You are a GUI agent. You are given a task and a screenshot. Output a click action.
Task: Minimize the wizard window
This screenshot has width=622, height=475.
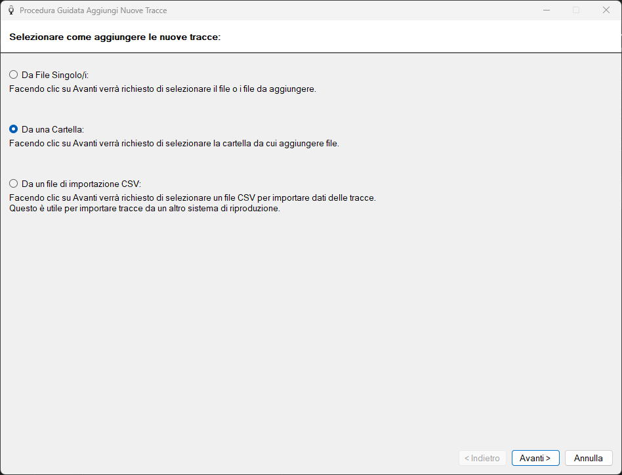click(547, 10)
